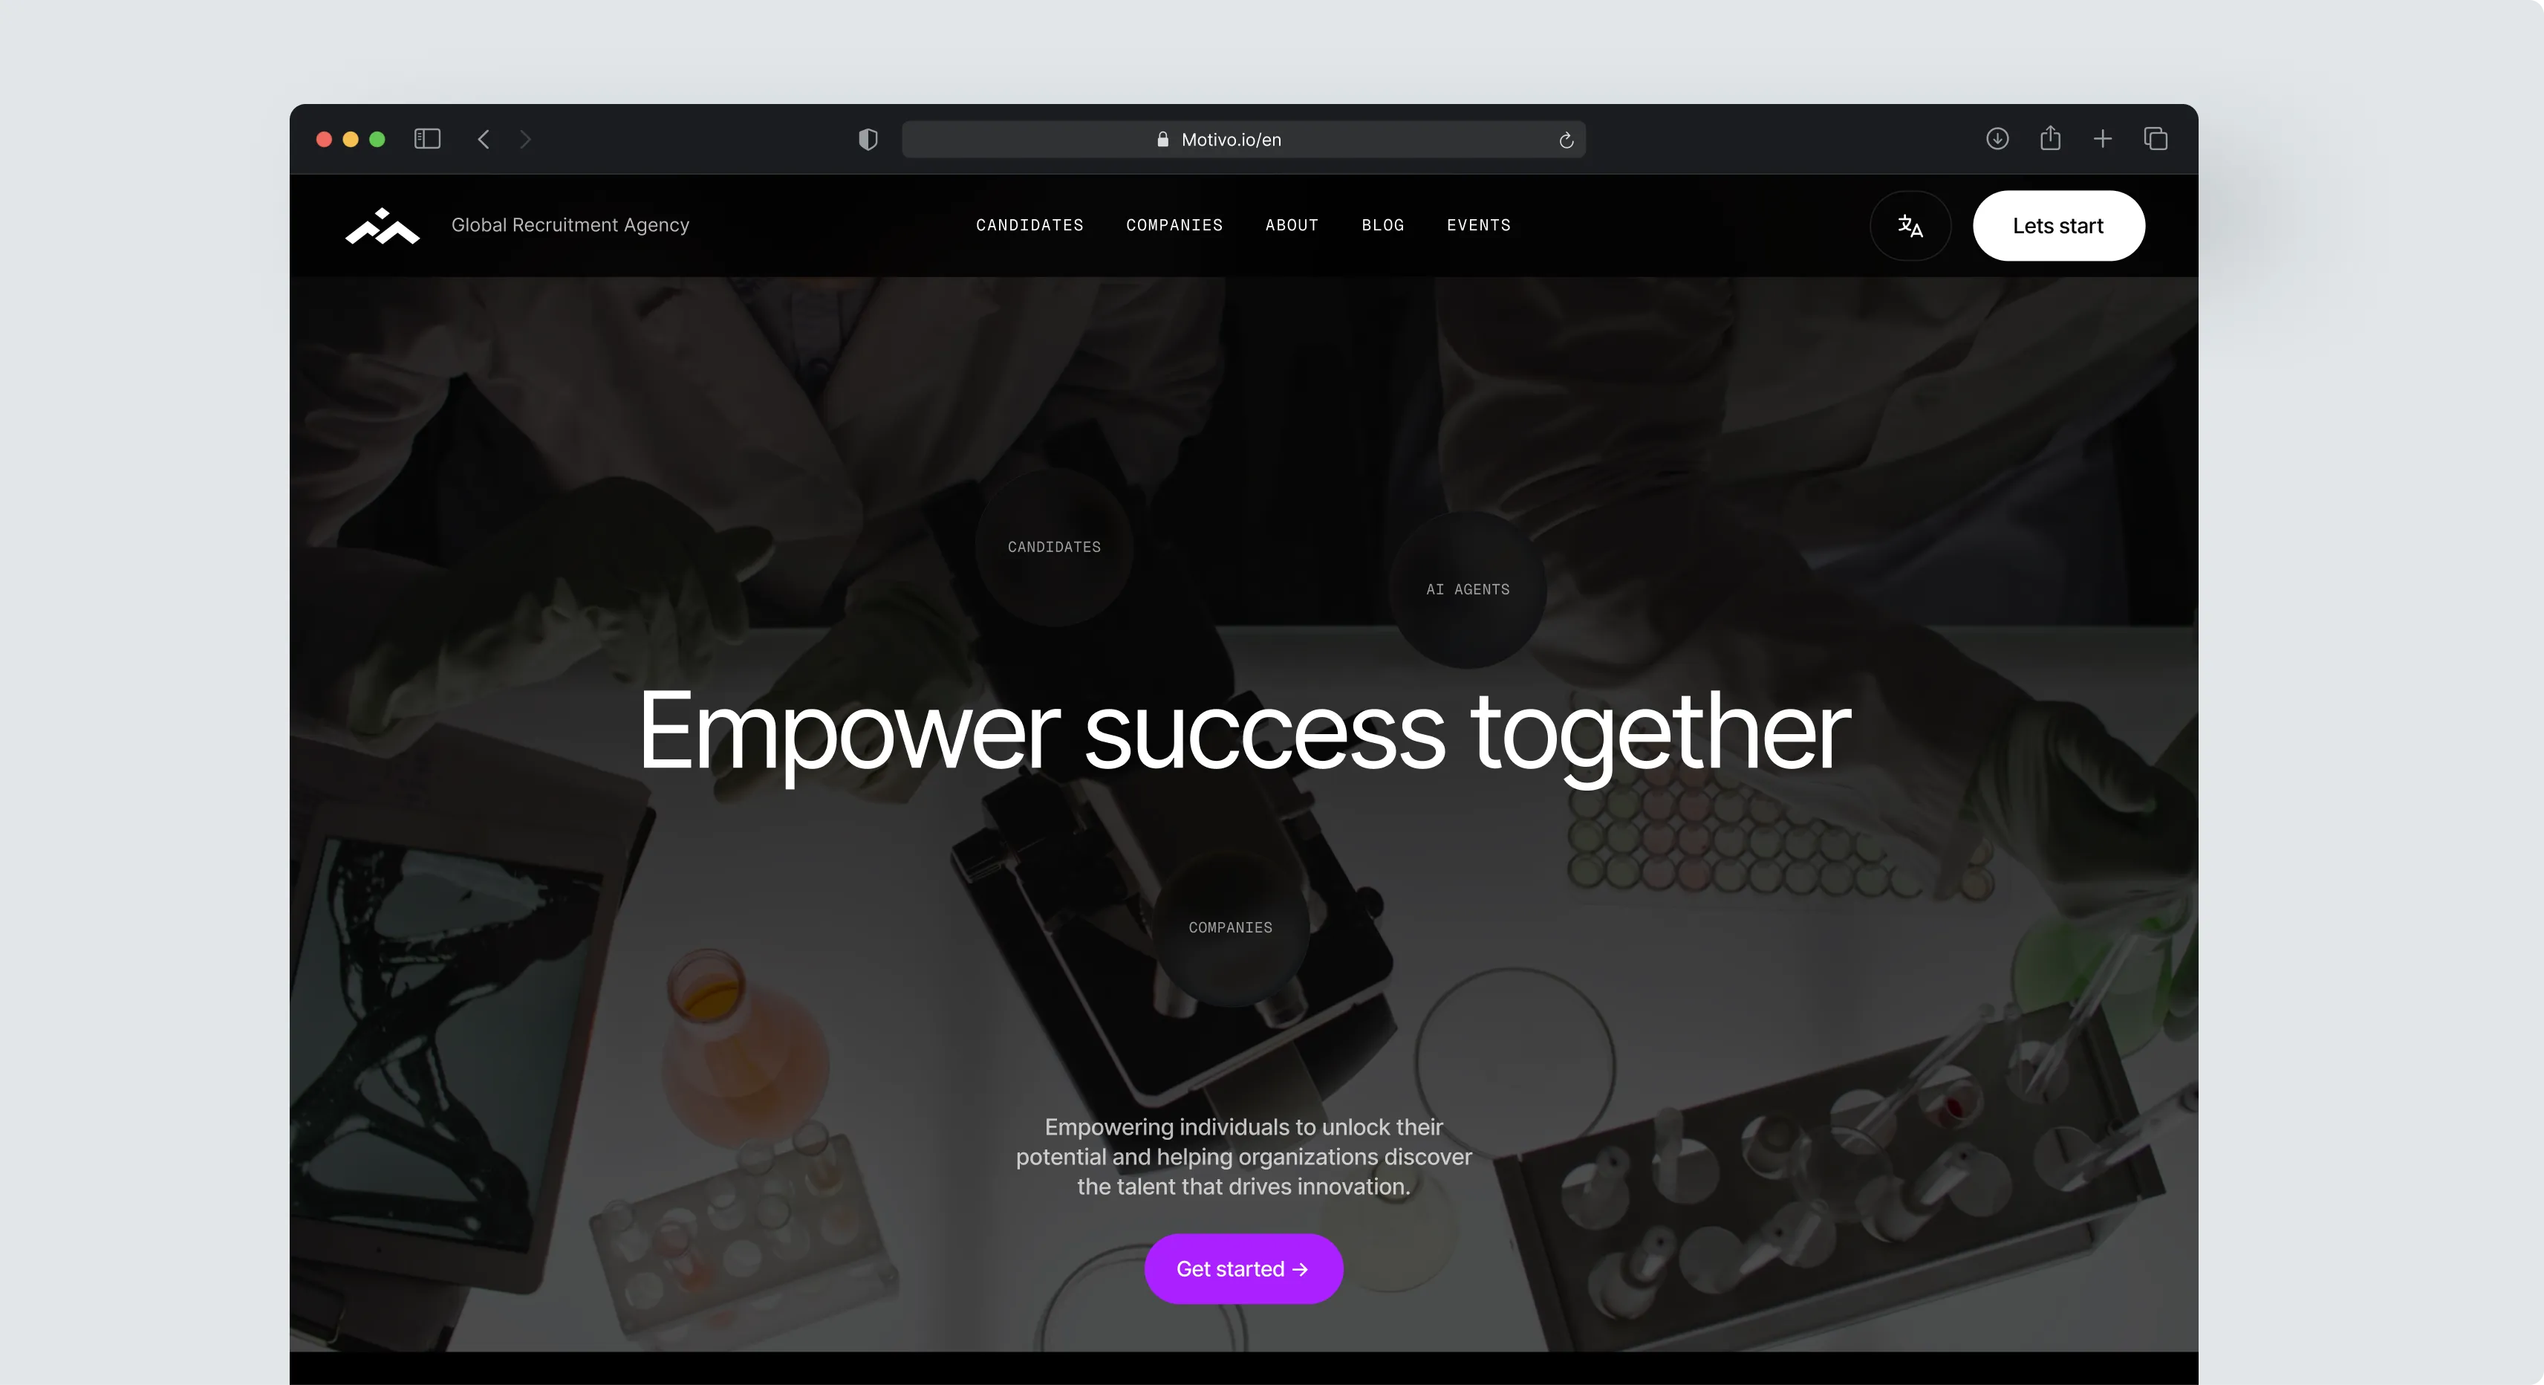This screenshot has height=1385, width=2544.
Task: Click the Motivo mountain logo
Action: pyautogui.click(x=383, y=226)
